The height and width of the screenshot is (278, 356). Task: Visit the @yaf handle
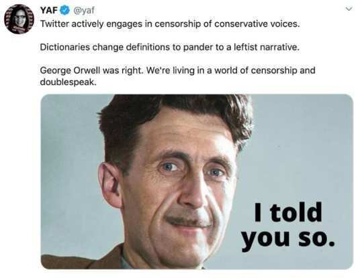[x=83, y=11]
